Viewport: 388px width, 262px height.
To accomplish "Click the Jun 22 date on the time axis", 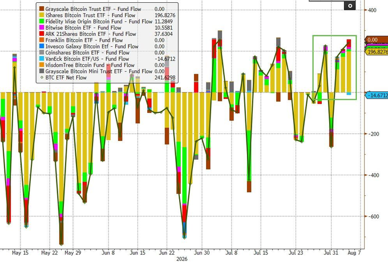I will pos(167,253).
